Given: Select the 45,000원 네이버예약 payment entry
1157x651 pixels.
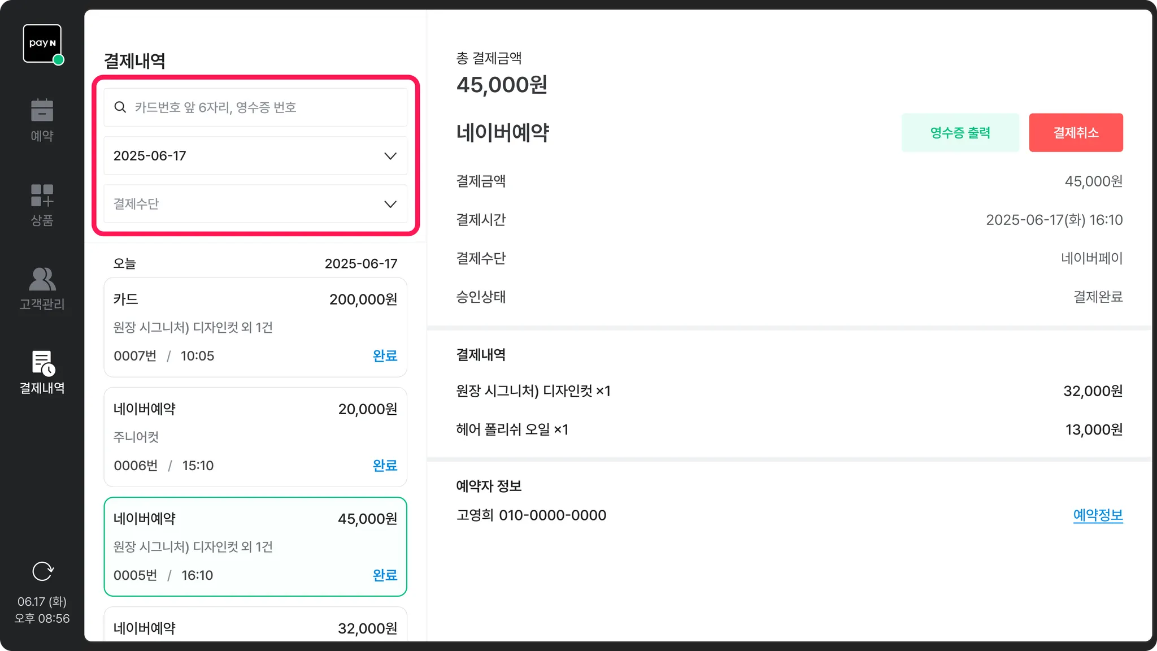Looking at the screenshot, I should pyautogui.click(x=255, y=546).
